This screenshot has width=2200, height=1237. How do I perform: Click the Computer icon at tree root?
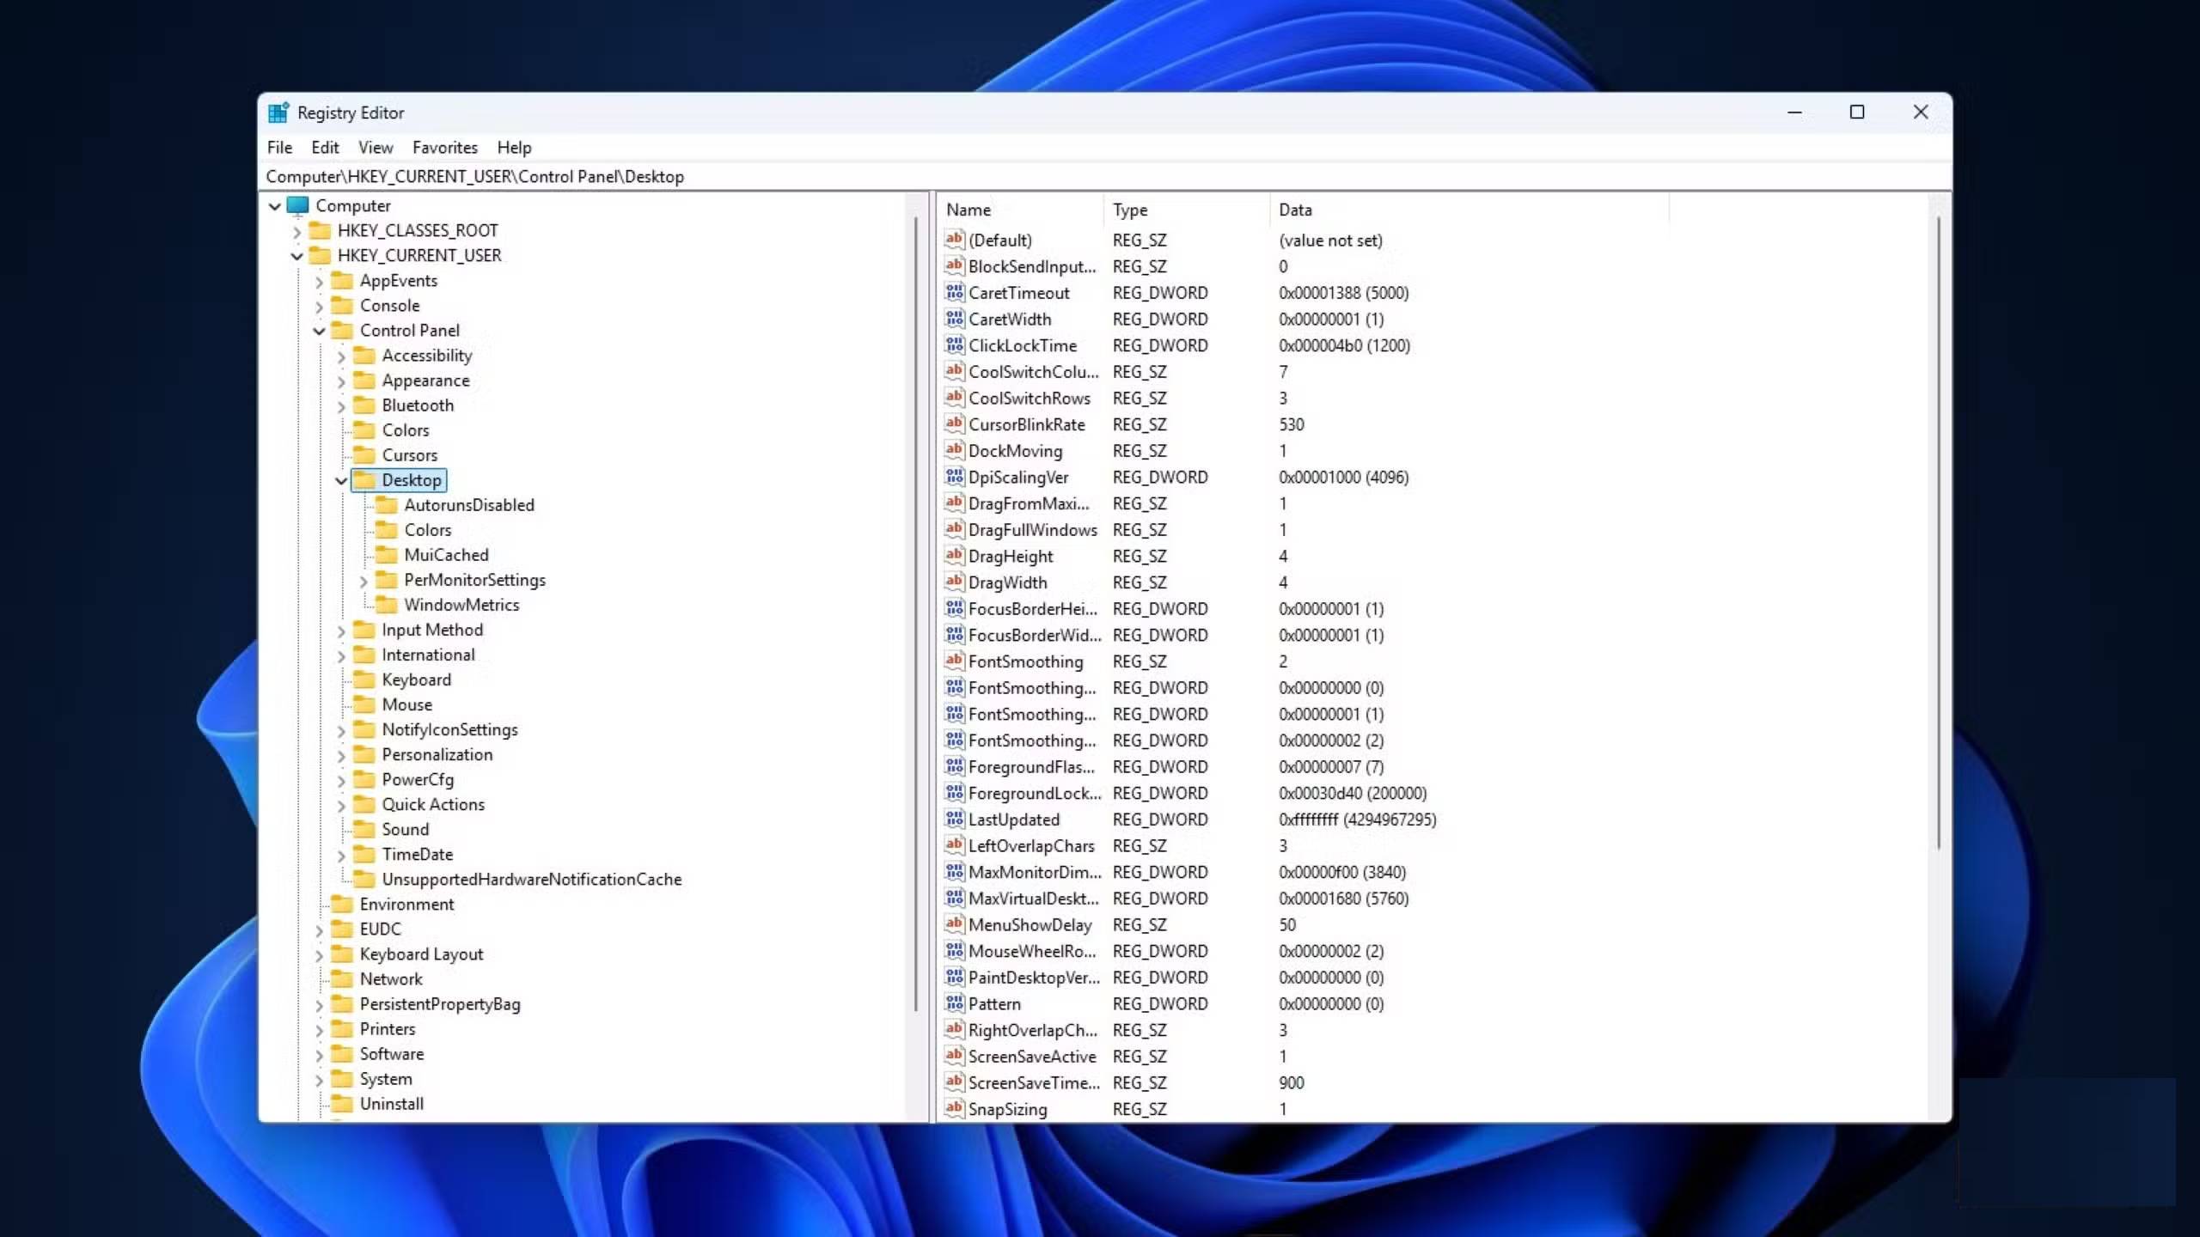tap(296, 205)
